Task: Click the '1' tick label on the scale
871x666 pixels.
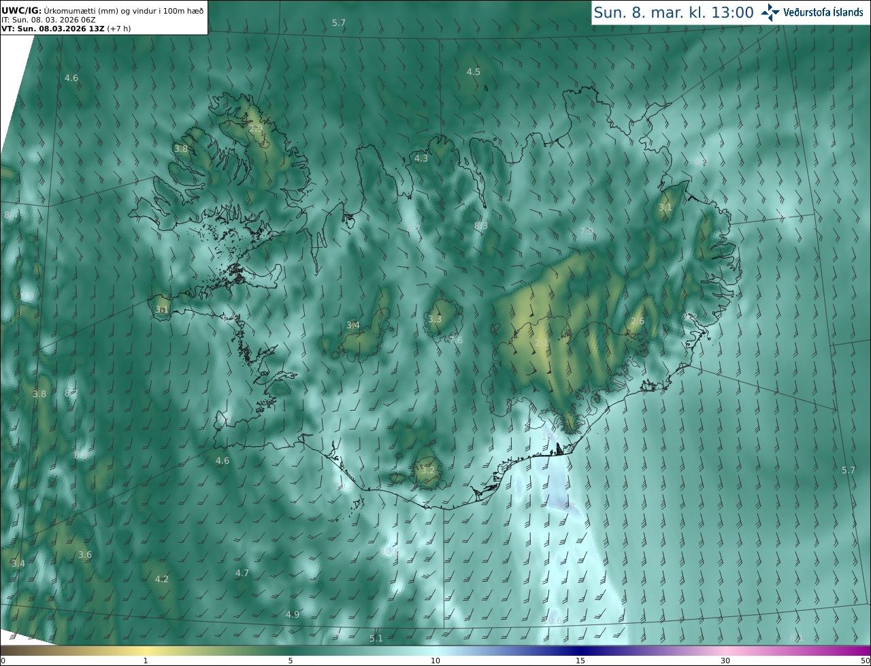Action: click(x=146, y=661)
